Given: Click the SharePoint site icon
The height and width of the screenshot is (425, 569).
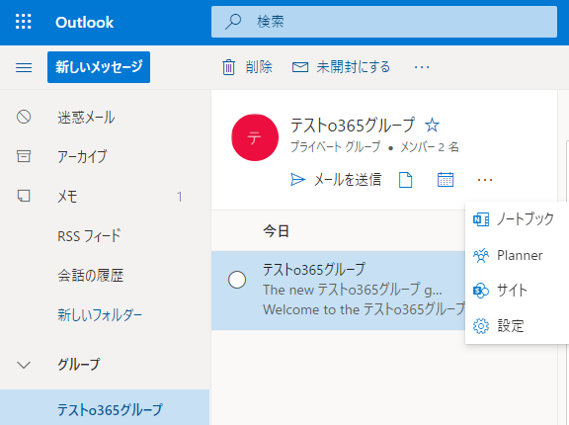Looking at the screenshot, I should coord(481,291).
